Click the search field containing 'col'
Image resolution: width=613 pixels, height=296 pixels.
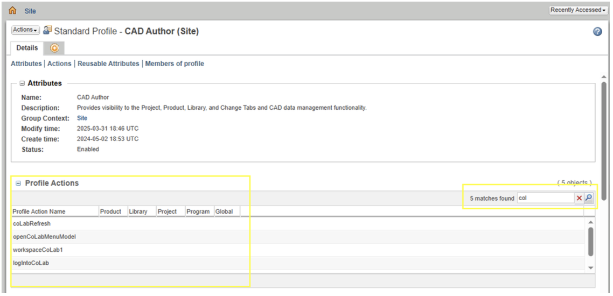coord(546,198)
